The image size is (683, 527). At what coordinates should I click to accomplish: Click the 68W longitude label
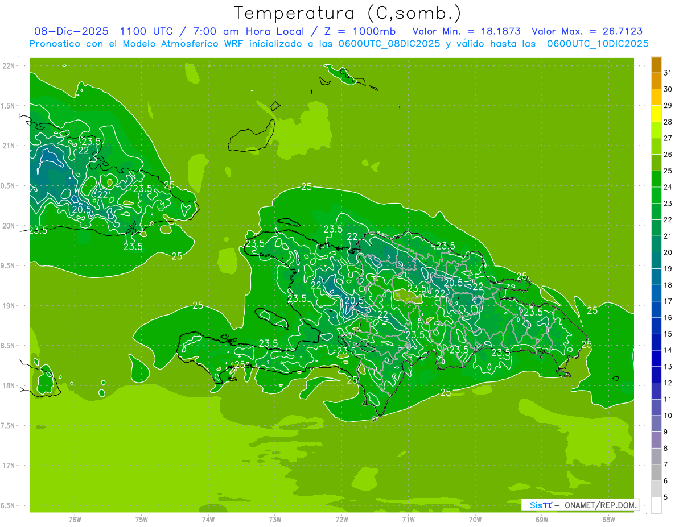[608, 519]
